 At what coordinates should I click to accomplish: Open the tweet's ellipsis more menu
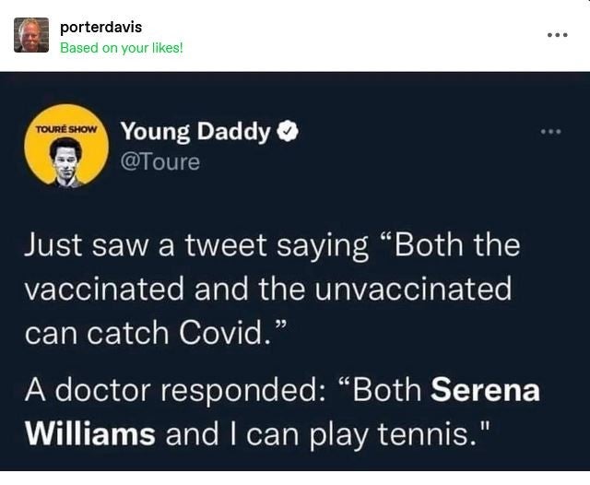[550, 132]
